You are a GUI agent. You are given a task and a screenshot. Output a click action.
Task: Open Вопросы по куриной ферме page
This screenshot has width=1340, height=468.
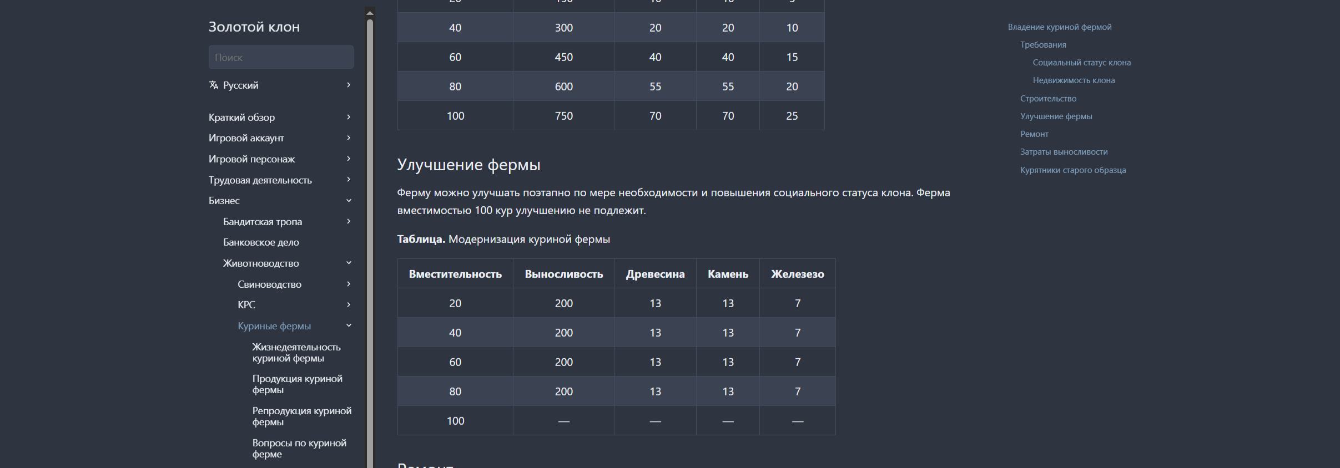[299, 449]
